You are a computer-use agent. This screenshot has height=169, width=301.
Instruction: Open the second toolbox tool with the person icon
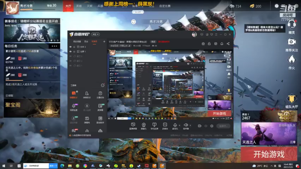pos(87,95)
